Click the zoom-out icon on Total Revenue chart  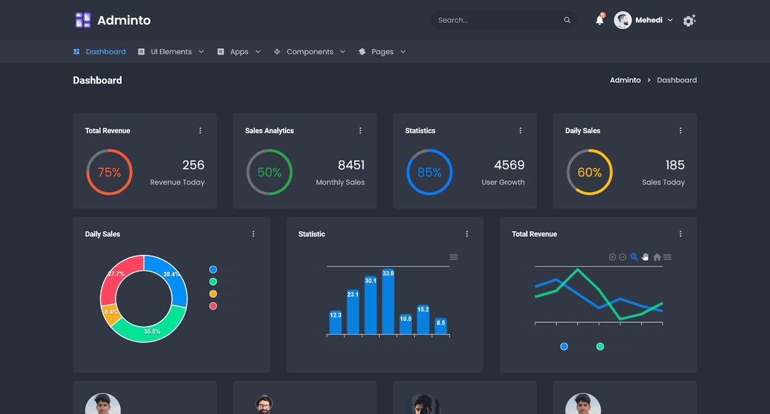point(622,257)
